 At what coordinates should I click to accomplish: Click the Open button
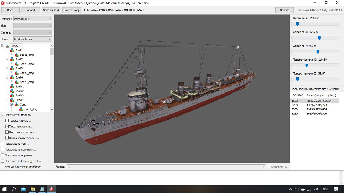[10, 10]
